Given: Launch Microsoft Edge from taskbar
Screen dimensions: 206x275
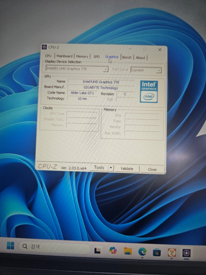Looking at the screenshot, I should 142,252.
